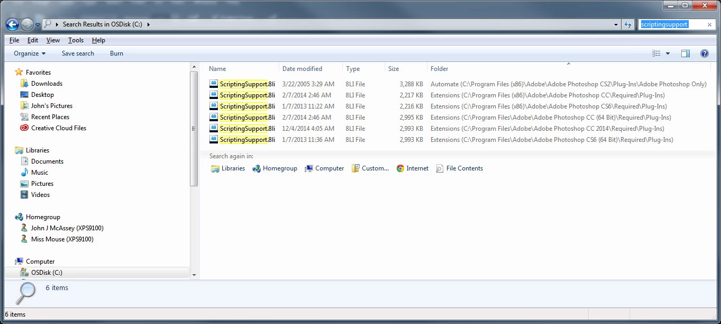Click the Pictures library icon
721x324 pixels.
24,184
